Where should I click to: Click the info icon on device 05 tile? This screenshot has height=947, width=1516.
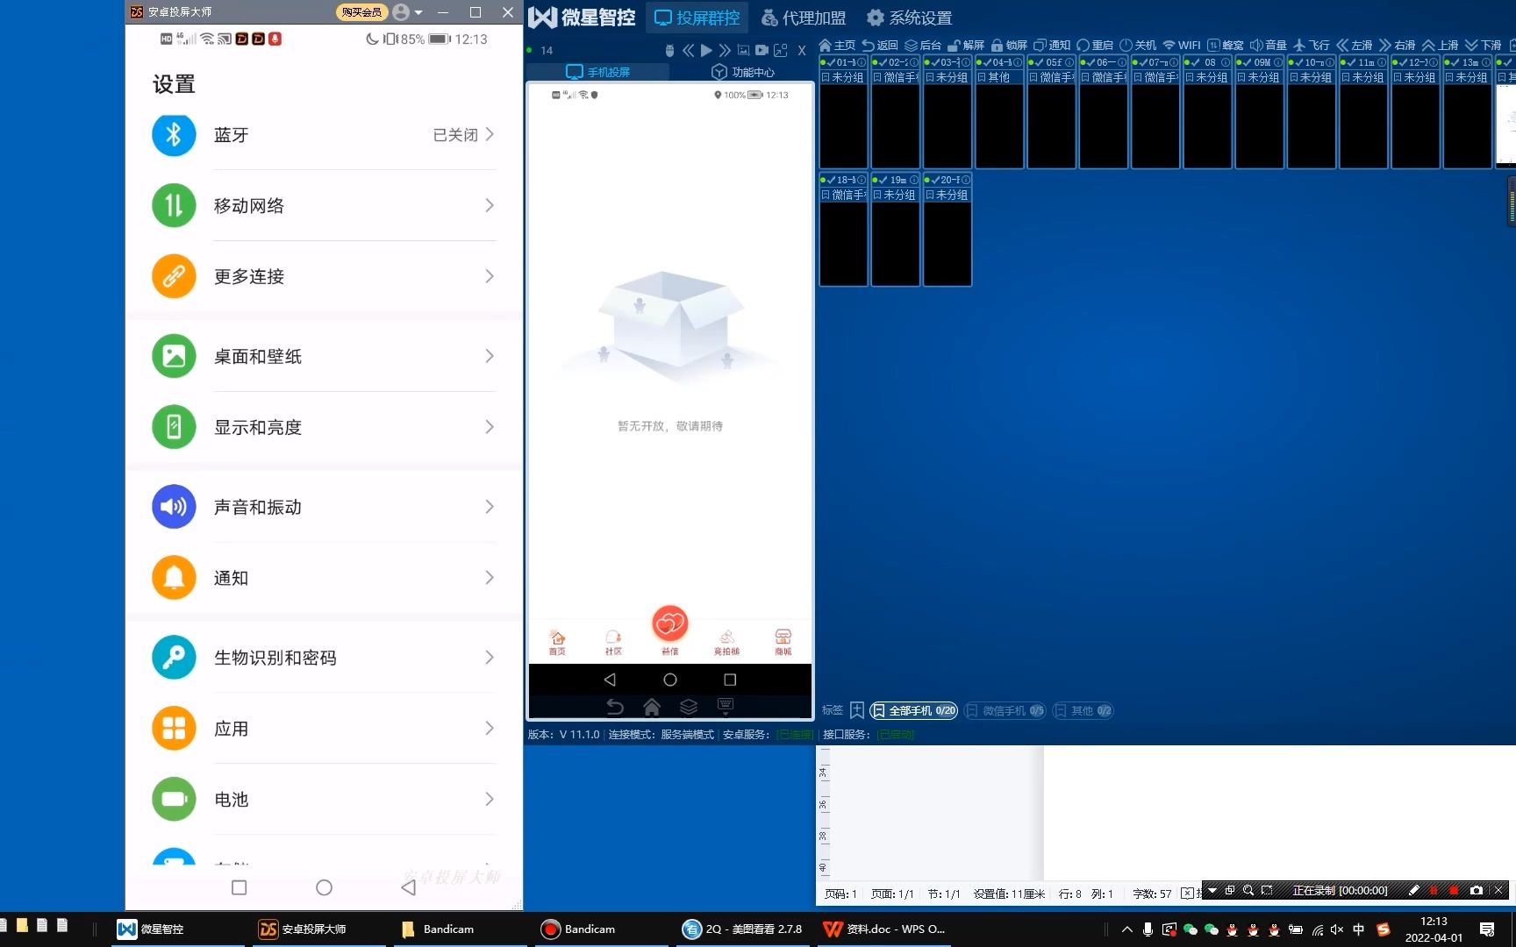coord(1069,62)
